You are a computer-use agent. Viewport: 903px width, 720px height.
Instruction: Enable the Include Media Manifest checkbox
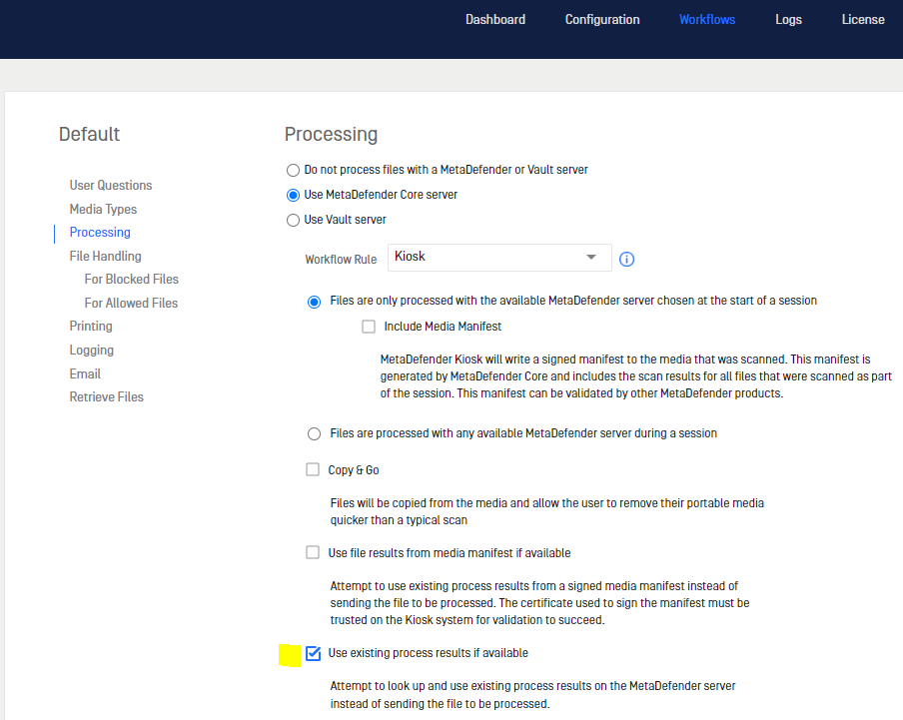tap(369, 327)
